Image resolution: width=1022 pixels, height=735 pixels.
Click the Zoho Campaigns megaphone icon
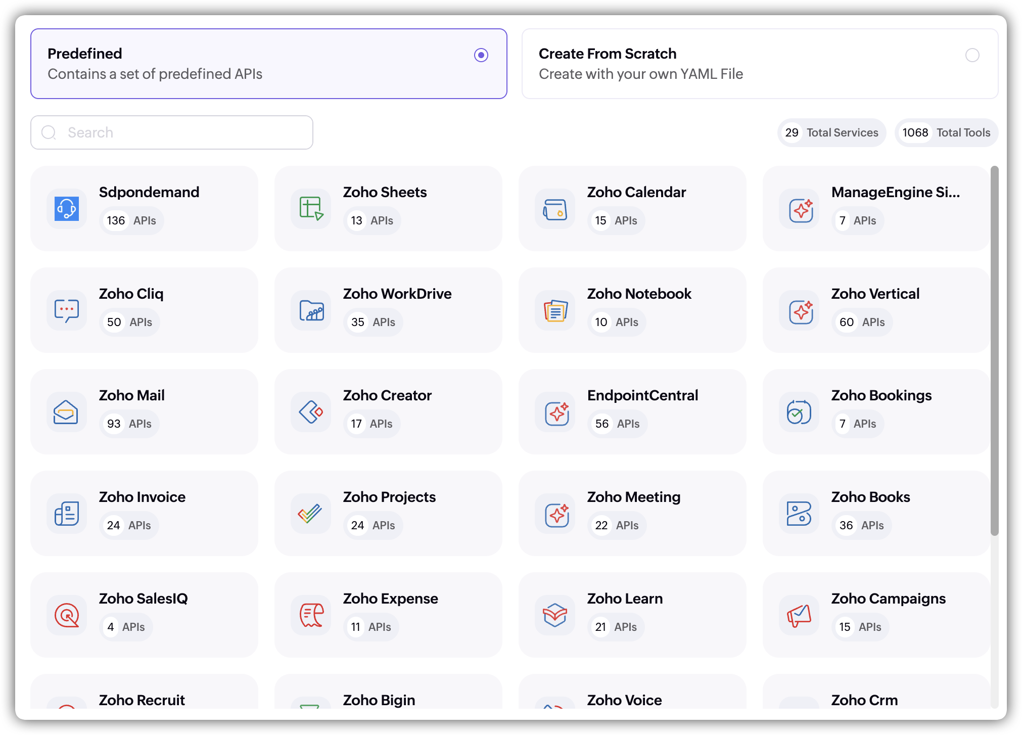pyautogui.click(x=799, y=615)
